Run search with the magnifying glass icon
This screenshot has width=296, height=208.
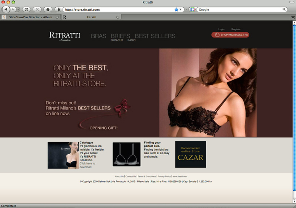click(x=284, y=9)
